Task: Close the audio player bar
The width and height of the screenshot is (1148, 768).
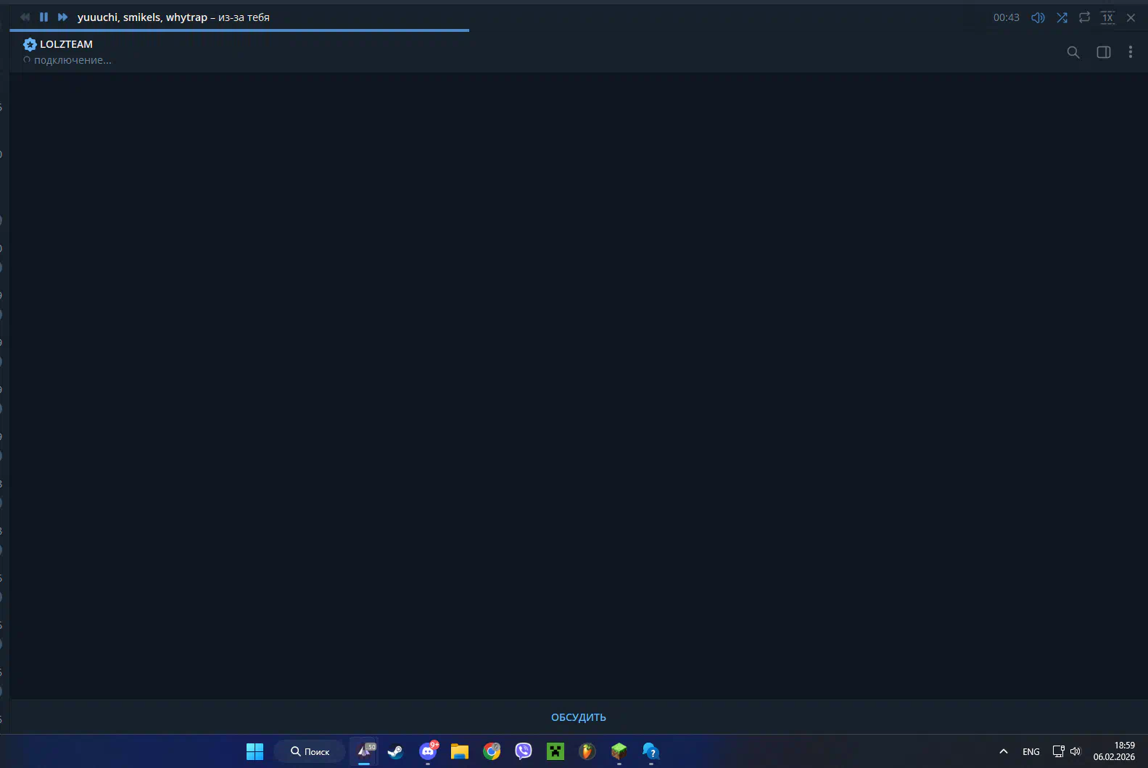Action: tap(1131, 17)
